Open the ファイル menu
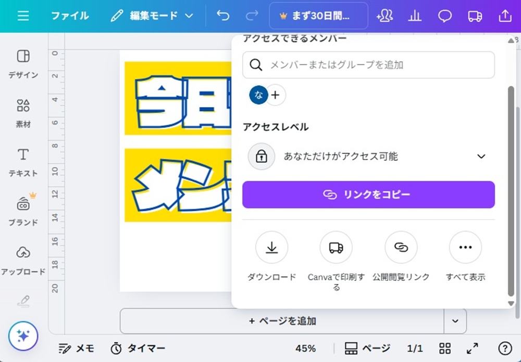This screenshot has height=362, width=521. [x=70, y=16]
